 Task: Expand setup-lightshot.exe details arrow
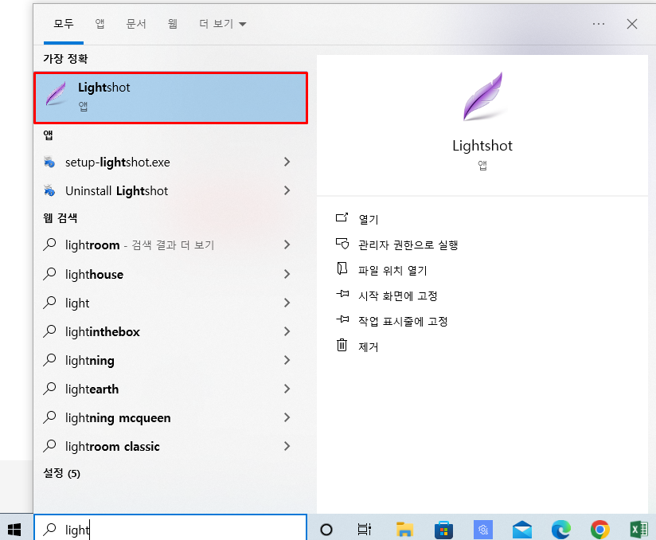287,162
